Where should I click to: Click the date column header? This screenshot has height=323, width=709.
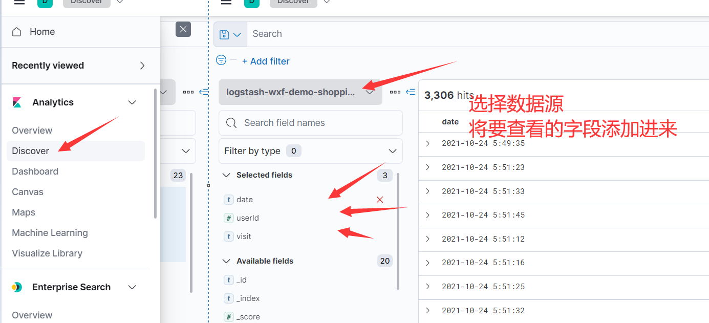click(450, 122)
